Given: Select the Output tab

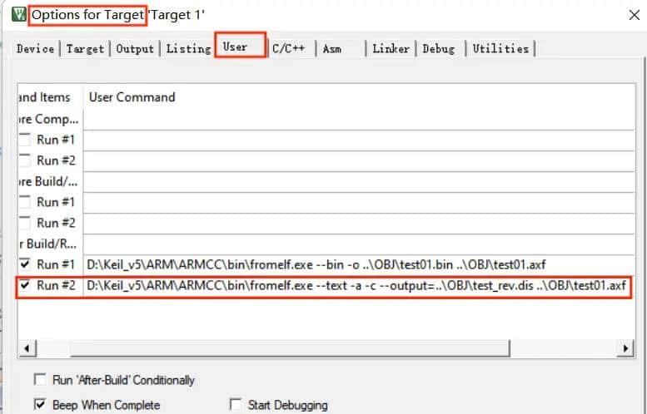Looking at the screenshot, I should click(x=135, y=49).
